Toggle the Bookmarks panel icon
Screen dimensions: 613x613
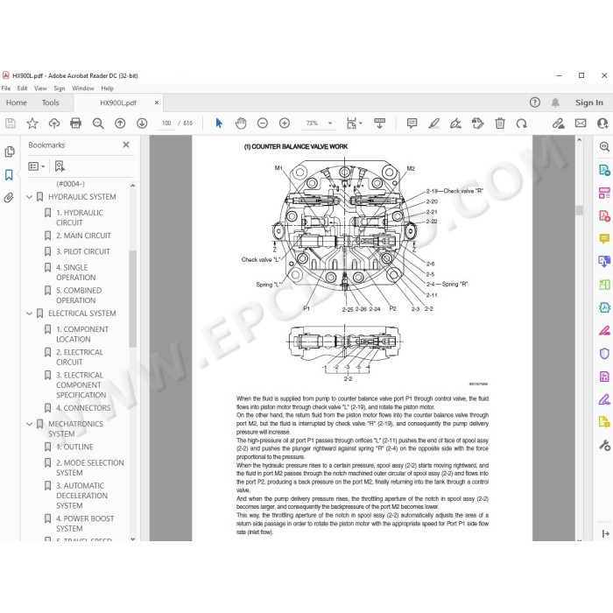[9, 175]
